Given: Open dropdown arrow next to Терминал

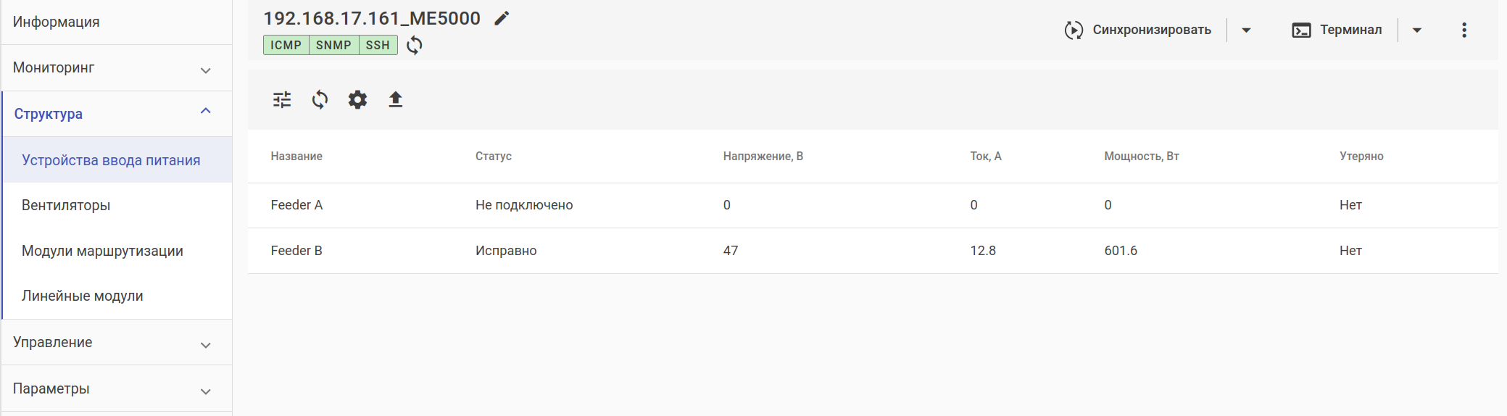Looking at the screenshot, I should (x=1417, y=30).
